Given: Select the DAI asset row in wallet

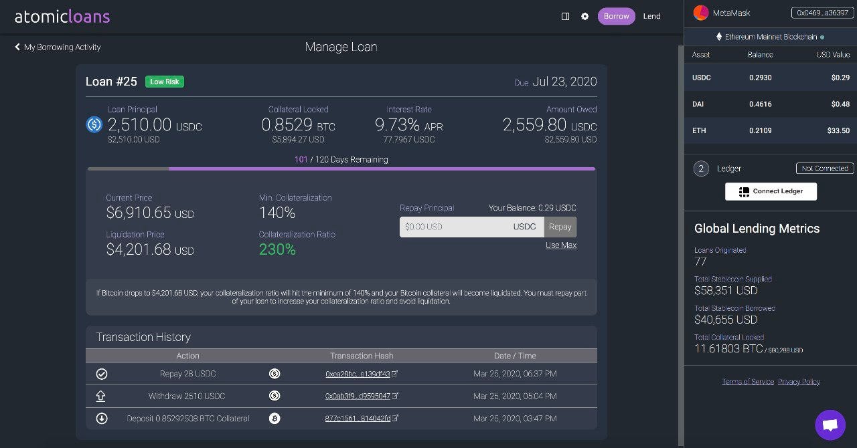Looking at the screenshot, I should click(771, 104).
